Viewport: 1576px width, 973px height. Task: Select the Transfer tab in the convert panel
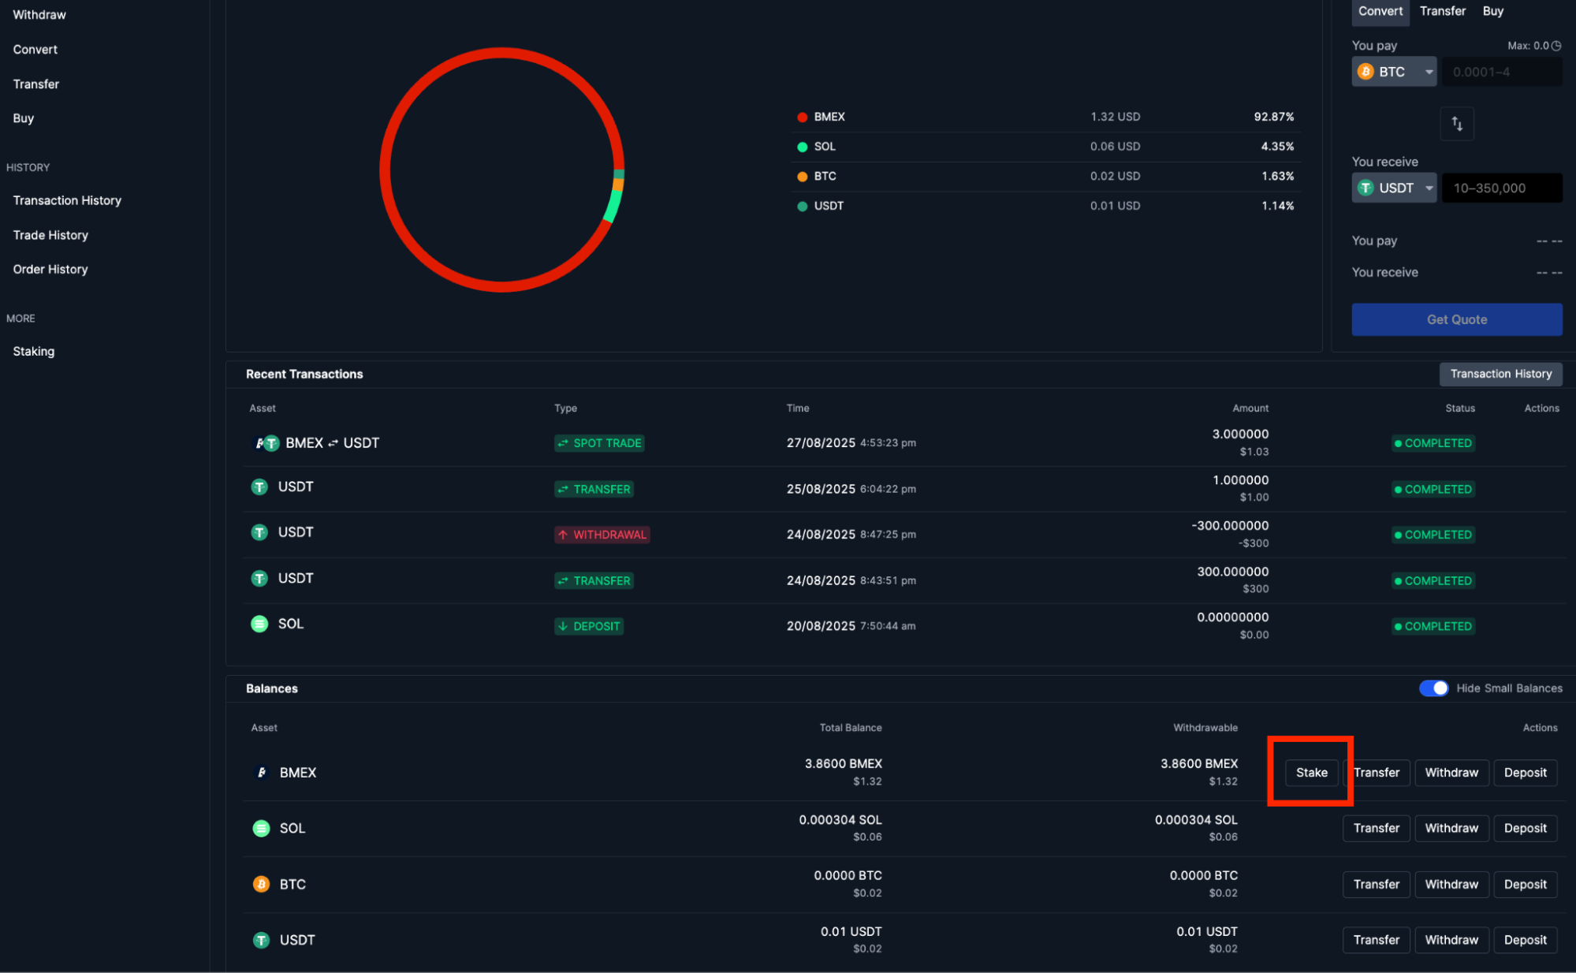click(1442, 11)
